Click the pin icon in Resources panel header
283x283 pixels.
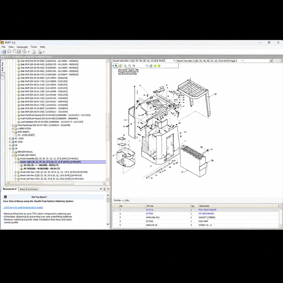(x=101, y=189)
